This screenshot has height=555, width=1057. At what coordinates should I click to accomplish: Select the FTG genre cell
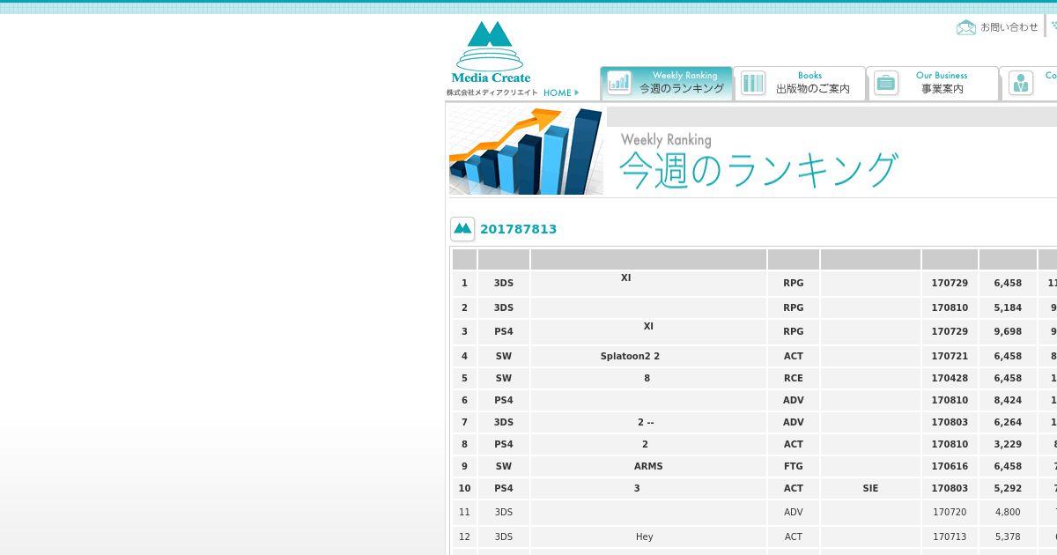(794, 466)
